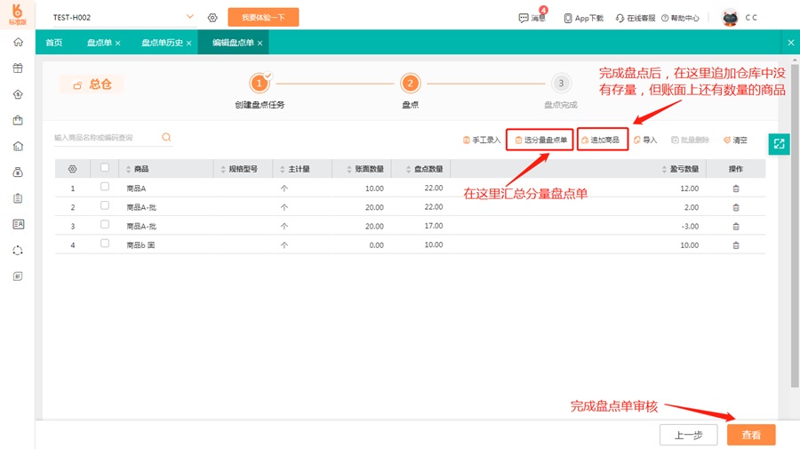Viewport: 800px width, 449px height.
Task: Open the money bag sidebar icon
Action: (18, 172)
